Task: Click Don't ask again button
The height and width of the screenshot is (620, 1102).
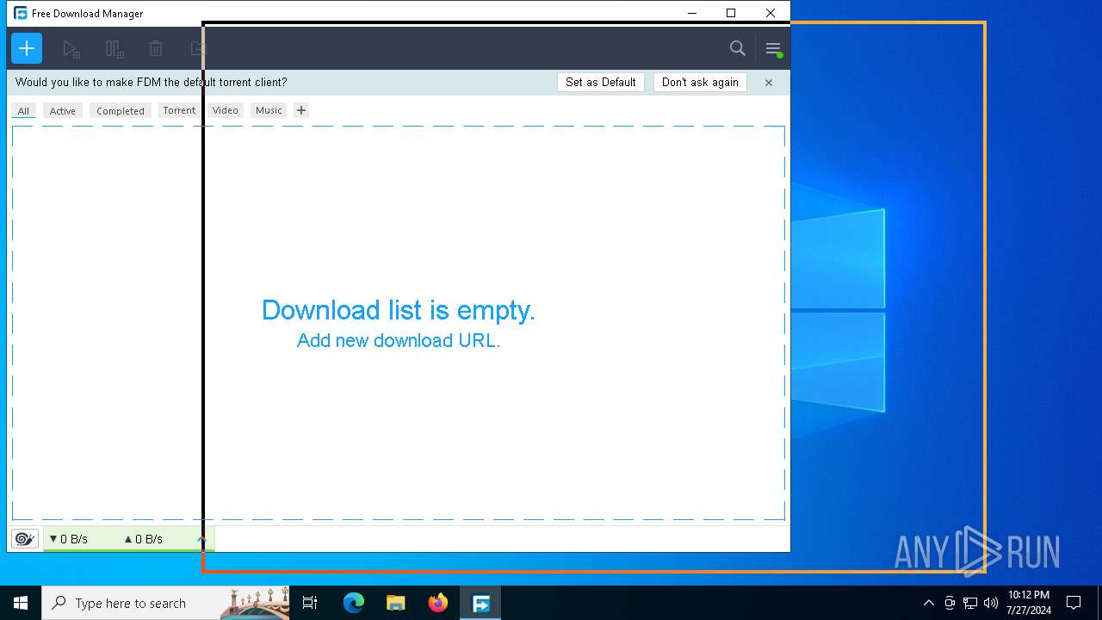Action: pos(700,83)
